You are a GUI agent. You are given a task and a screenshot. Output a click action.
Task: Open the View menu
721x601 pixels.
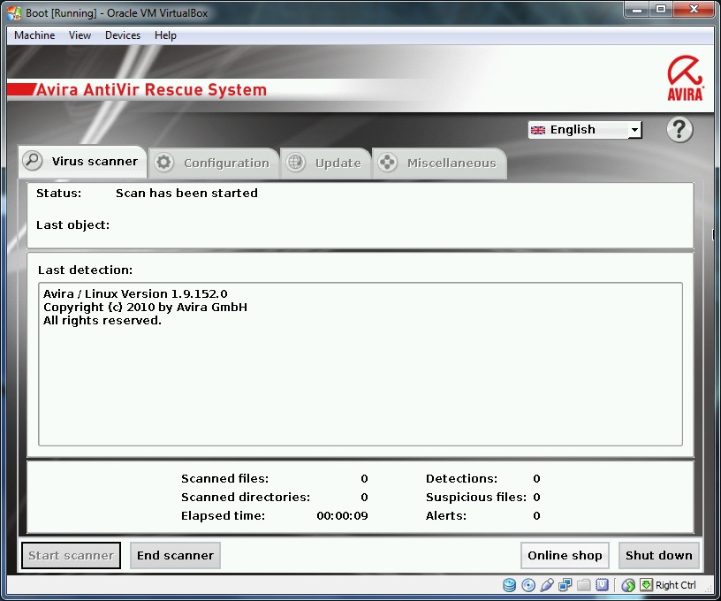tap(80, 35)
